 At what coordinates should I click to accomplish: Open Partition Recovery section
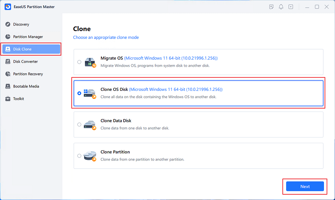click(x=31, y=74)
